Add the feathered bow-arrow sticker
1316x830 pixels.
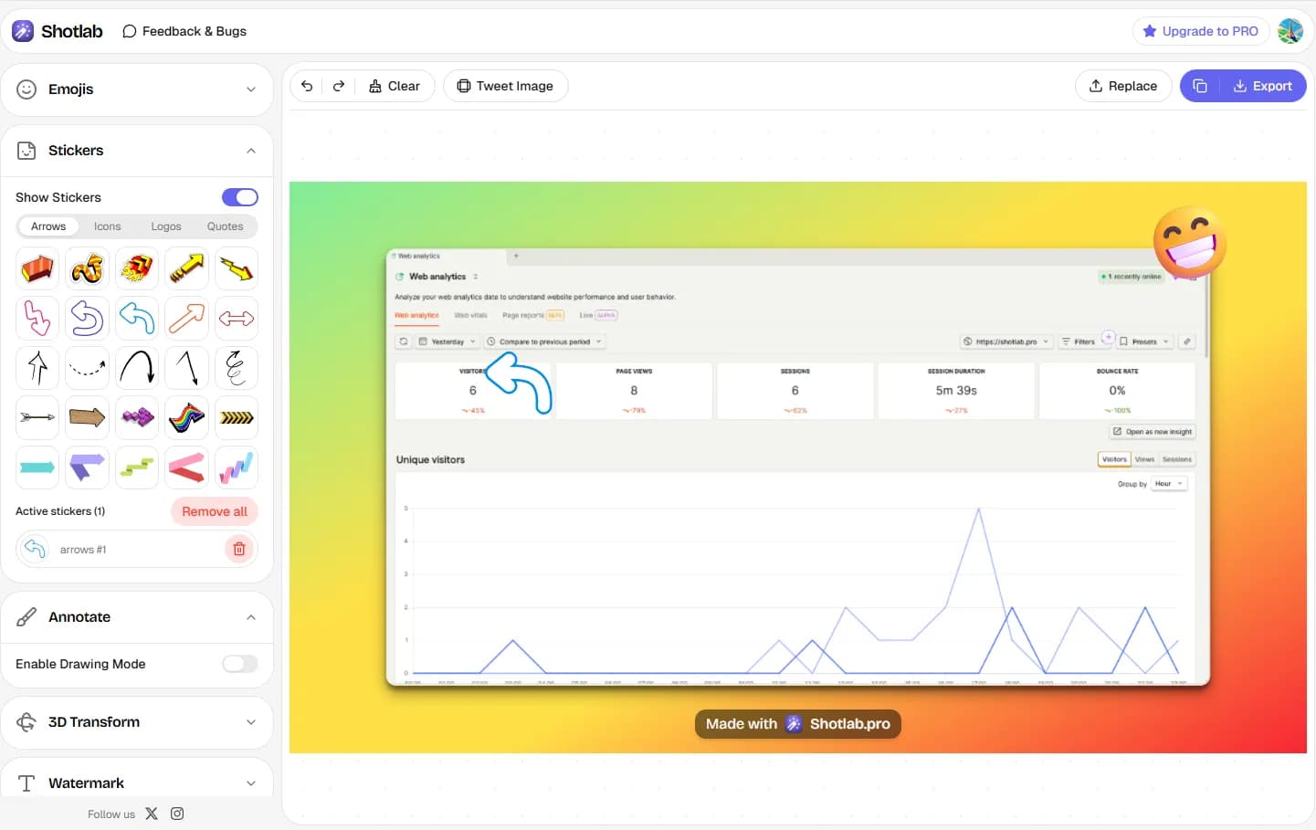point(37,417)
